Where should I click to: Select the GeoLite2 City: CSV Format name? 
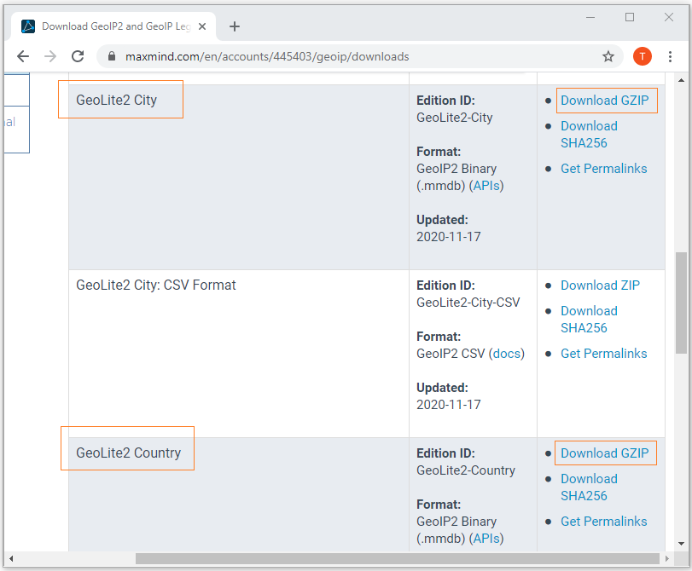tap(156, 285)
